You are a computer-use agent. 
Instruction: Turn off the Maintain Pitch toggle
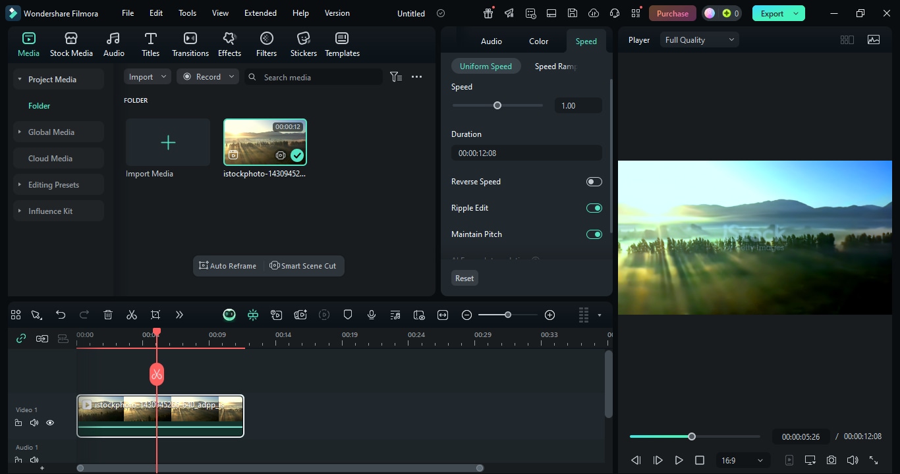(x=594, y=234)
